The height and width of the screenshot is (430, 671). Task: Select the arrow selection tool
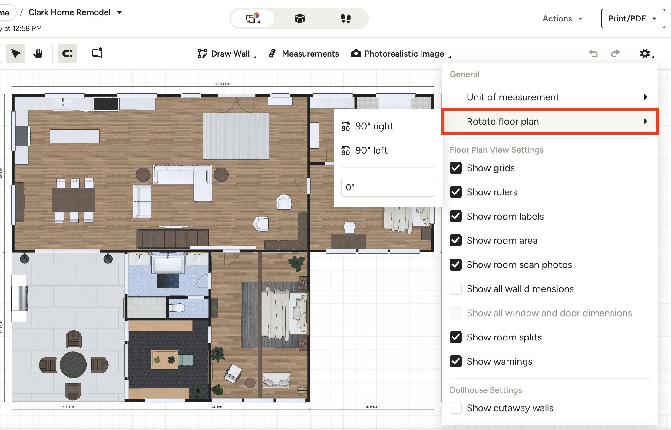point(15,54)
